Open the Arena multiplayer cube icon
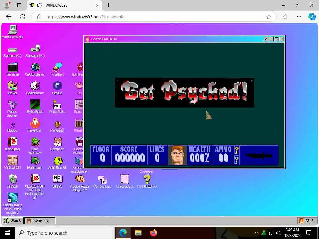Viewport: 319px width, 239px height. (79, 164)
